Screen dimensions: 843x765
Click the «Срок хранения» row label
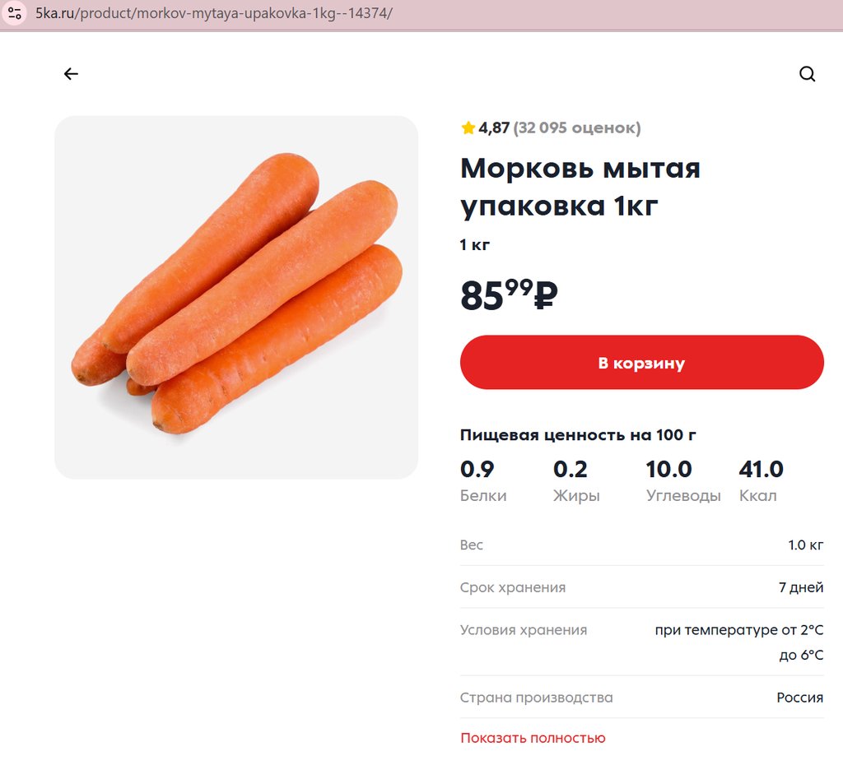pos(513,587)
